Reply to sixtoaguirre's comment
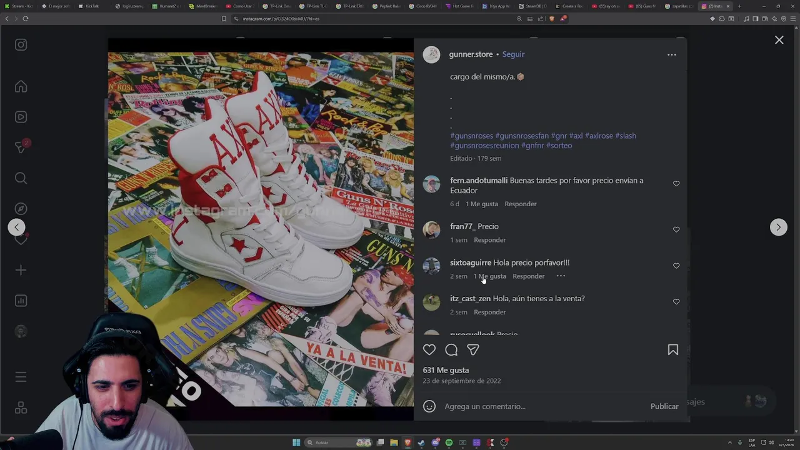800x450 pixels. (529, 276)
